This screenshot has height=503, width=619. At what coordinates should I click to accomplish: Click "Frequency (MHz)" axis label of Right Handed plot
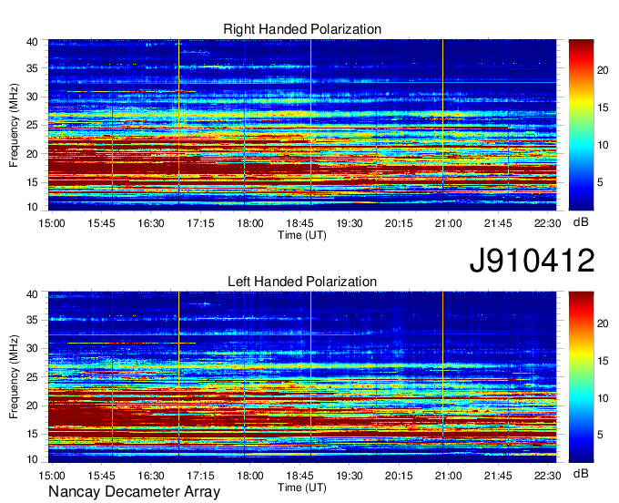pos(14,125)
